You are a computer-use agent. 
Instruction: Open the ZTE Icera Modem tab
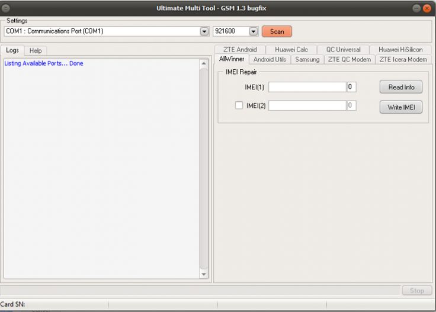[x=403, y=59]
